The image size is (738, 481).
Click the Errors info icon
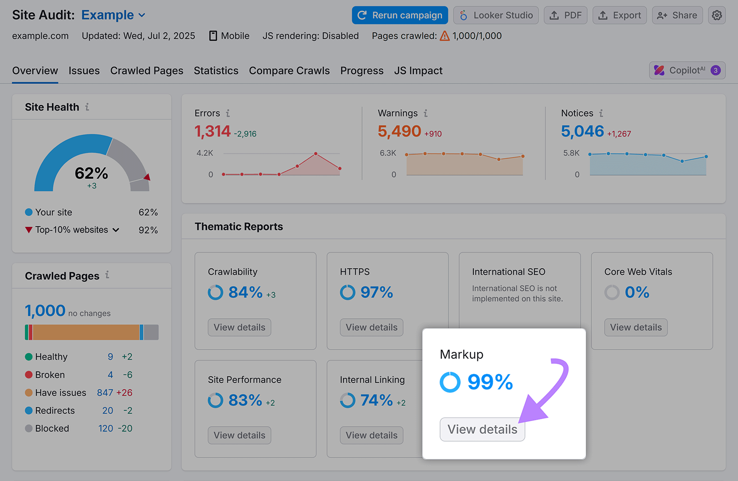tap(228, 113)
